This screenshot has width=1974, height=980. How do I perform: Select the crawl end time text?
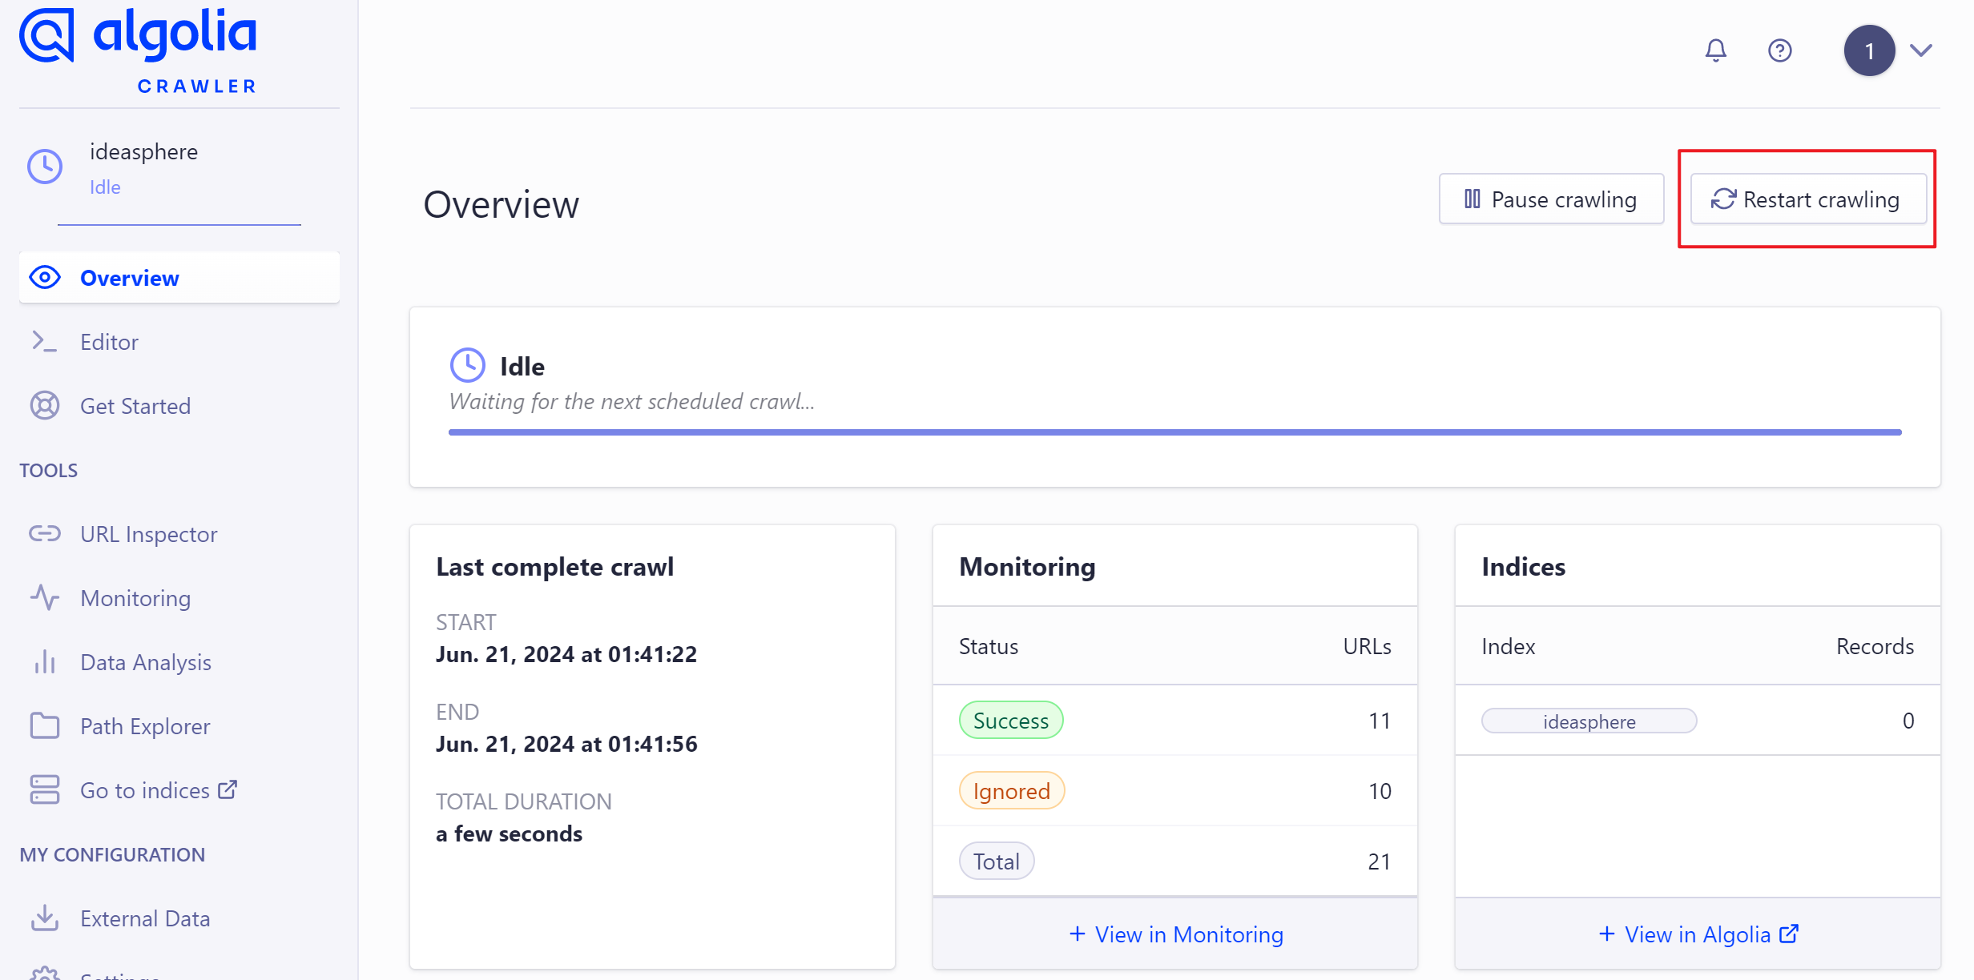(x=566, y=744)
